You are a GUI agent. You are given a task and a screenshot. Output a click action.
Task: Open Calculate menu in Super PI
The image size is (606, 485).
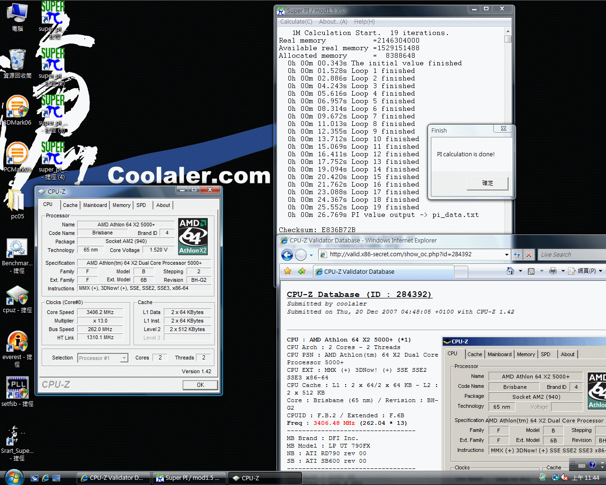point(296,22)
